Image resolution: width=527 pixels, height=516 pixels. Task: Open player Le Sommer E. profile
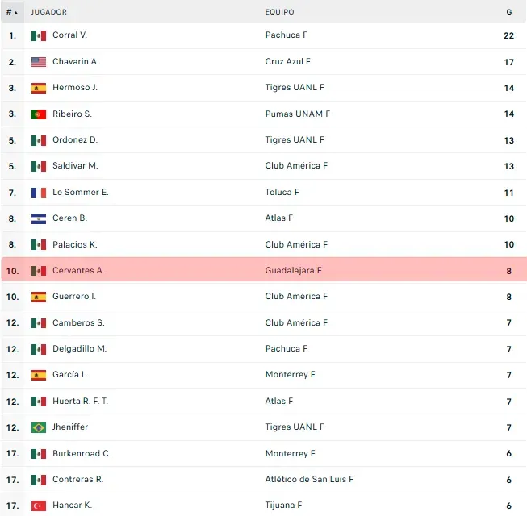(80, 193)
